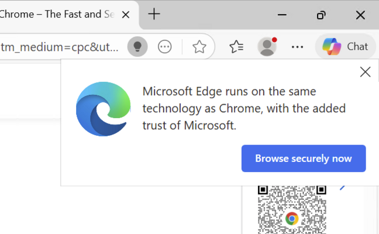Viewport: 379px width, 234px height.
Task: Click the lightbulb icon in the address bar
Action: [137, 47]
